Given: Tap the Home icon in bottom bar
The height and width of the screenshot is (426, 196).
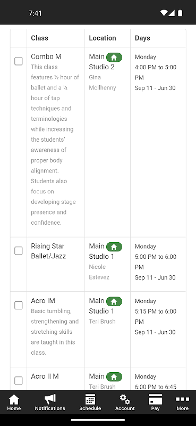Looking at the screenshot, I should click(14, 399).
